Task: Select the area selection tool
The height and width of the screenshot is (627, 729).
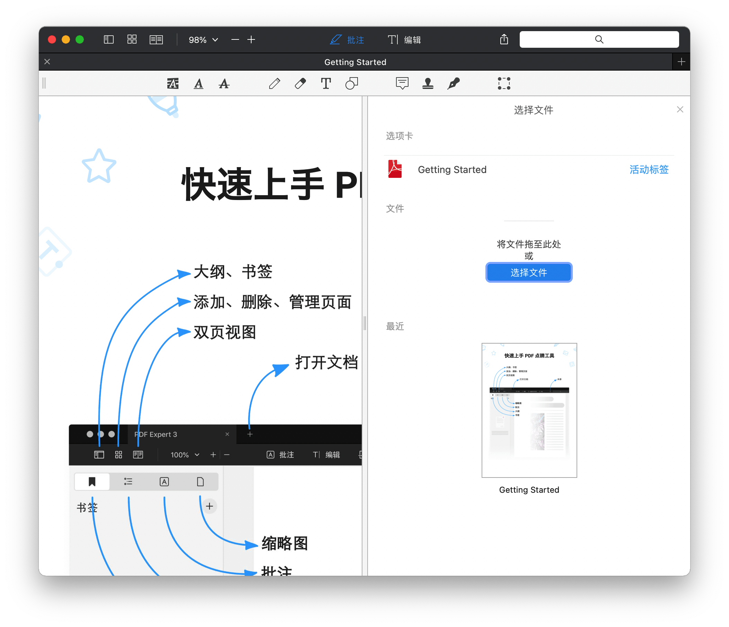Action: pyautogui.click(x=504, y=84)
